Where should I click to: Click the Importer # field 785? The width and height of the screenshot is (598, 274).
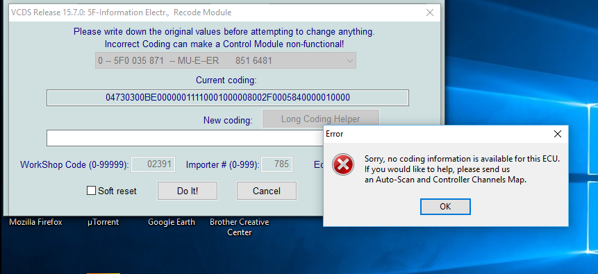[x=276, y=164]
